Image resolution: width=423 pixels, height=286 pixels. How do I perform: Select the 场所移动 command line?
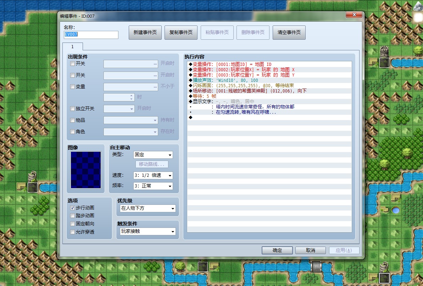[x=269, y=91]
